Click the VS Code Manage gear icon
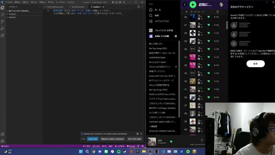275x155 pixels. point(3,141)
